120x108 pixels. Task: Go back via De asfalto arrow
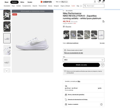(64, 11)
